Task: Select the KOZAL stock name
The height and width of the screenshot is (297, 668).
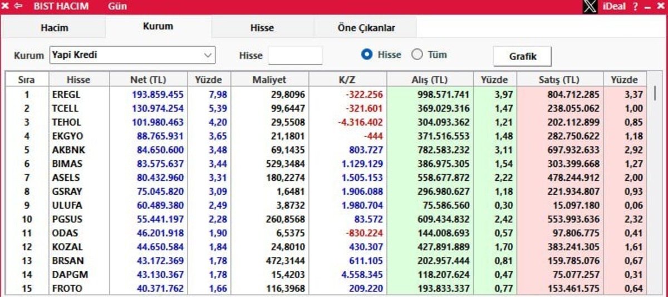Action: pos(67,247)
